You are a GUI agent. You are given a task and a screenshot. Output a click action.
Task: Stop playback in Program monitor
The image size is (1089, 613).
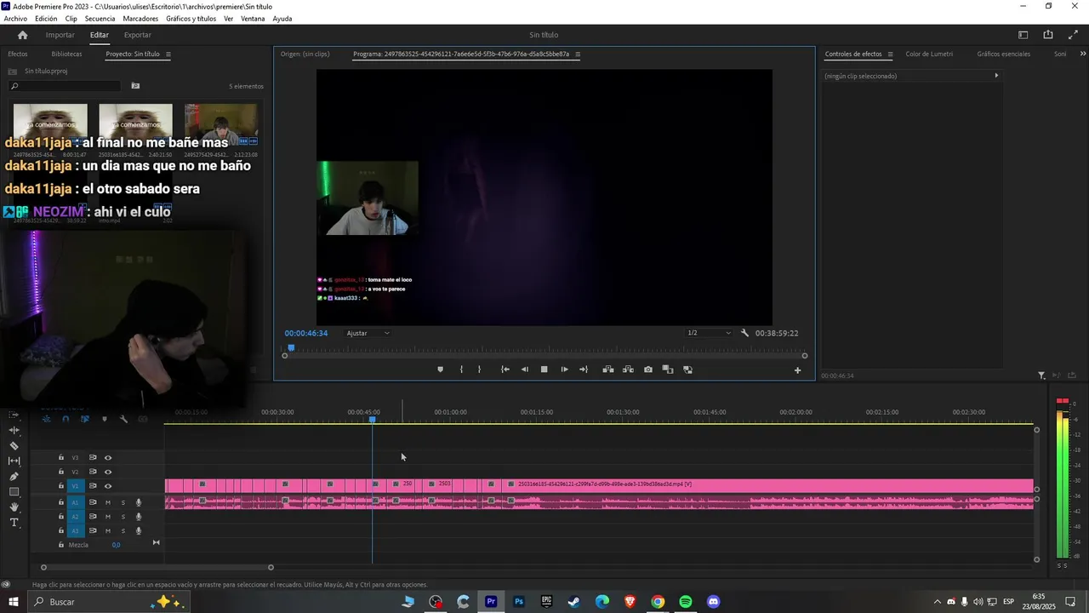(544, 370)
